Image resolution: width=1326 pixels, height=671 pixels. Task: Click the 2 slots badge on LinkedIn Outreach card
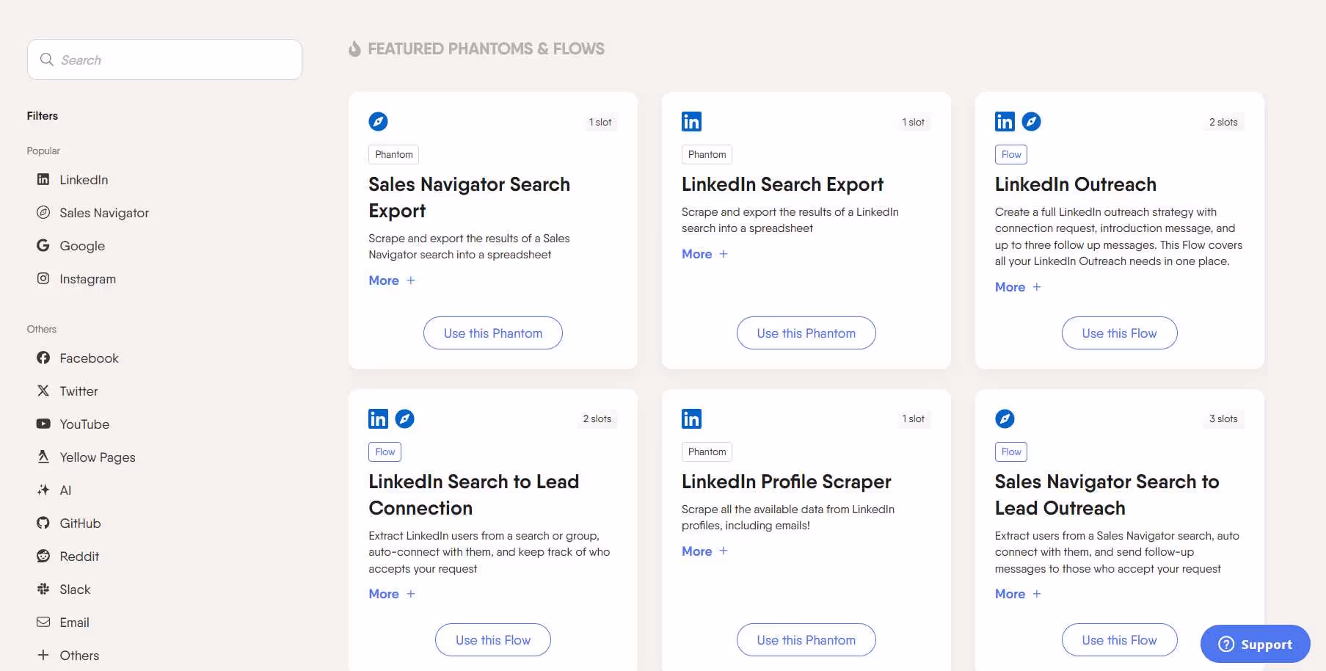click(x=1223, y=122)
